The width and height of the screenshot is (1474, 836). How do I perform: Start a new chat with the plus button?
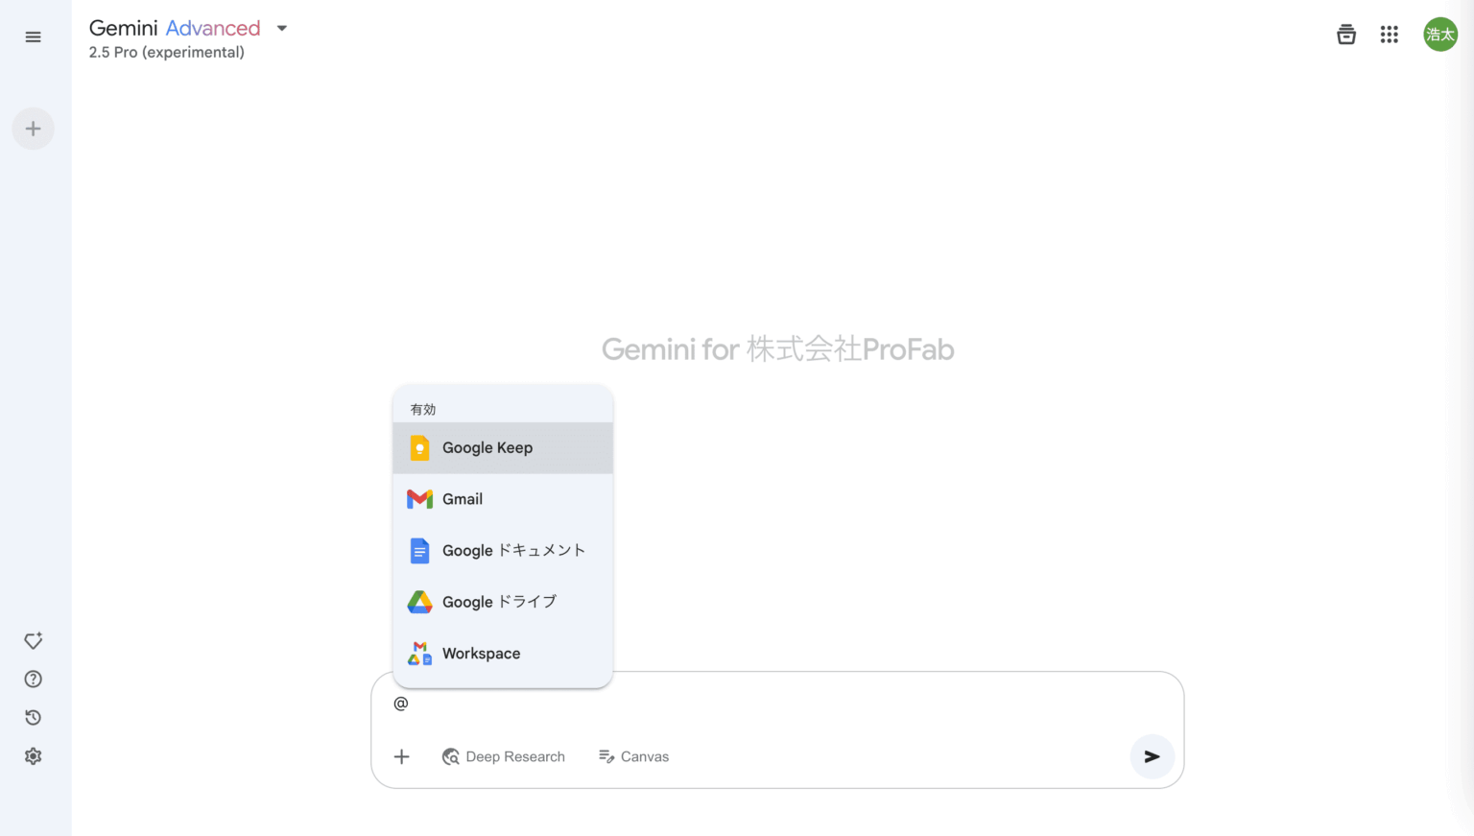click(33, 128)
